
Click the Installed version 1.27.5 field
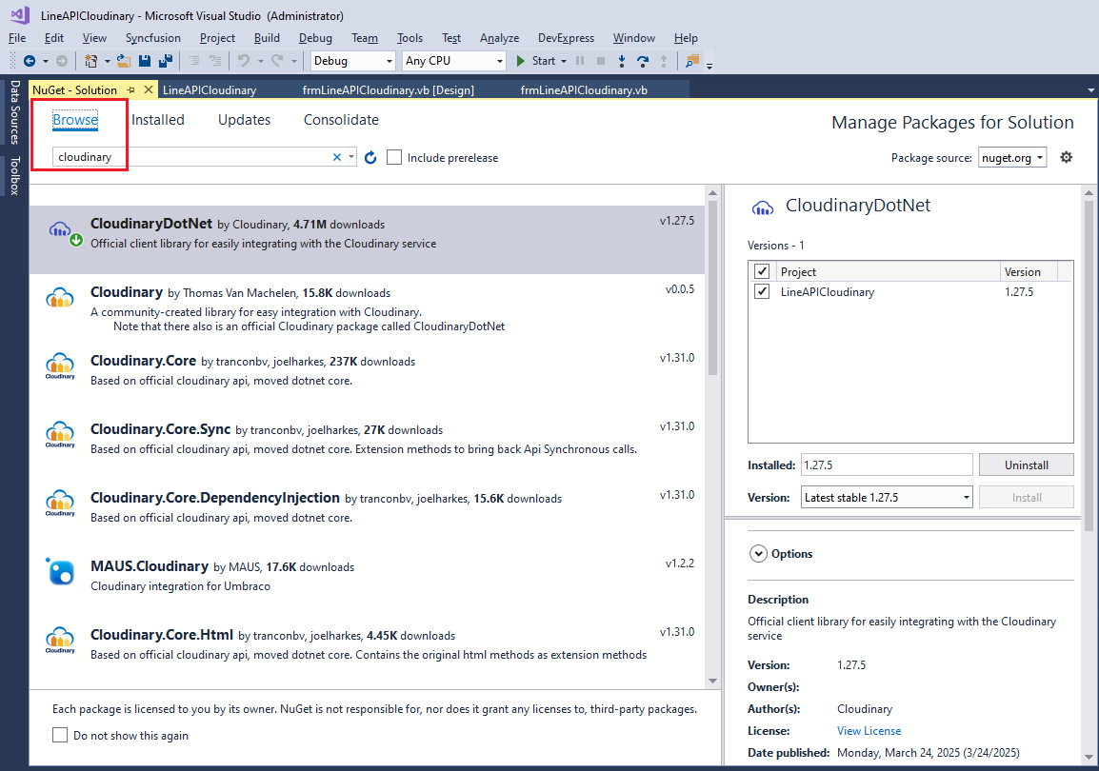pyautogui.click(x=887, y=465)
